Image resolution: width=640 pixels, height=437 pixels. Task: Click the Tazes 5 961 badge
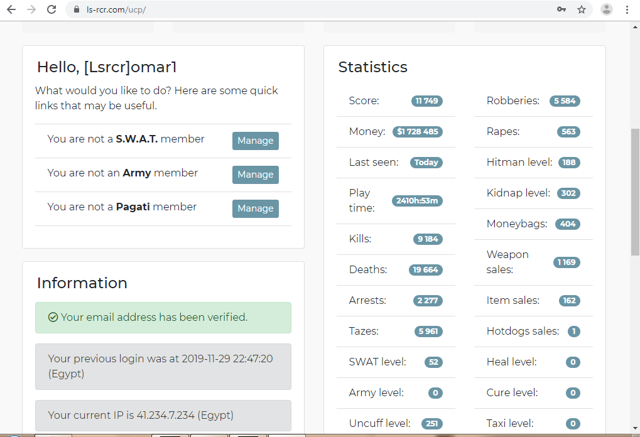[x=428, y=332]
